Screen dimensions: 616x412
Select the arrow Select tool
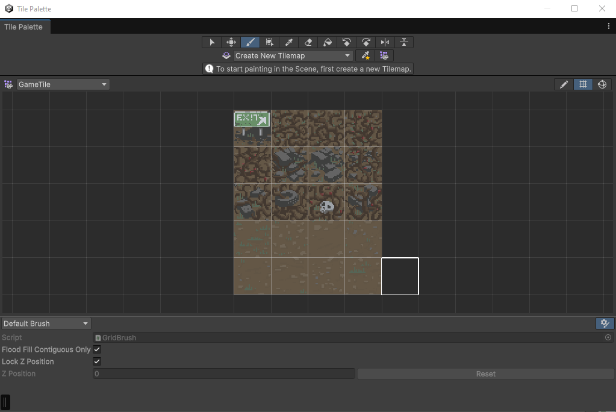point(211,42)
